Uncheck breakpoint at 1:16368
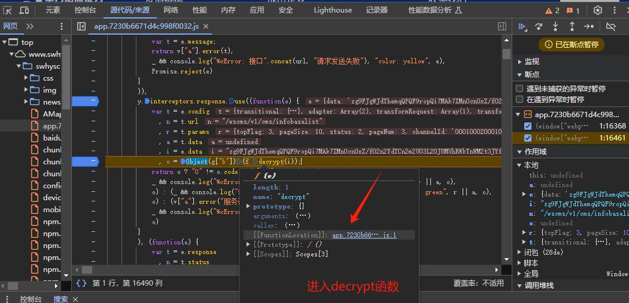Viewport: 629px width, 303px height. (x=528, y=126)
